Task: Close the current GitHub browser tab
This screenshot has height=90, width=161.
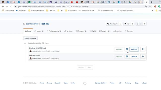Action: (x=147, y=2)
